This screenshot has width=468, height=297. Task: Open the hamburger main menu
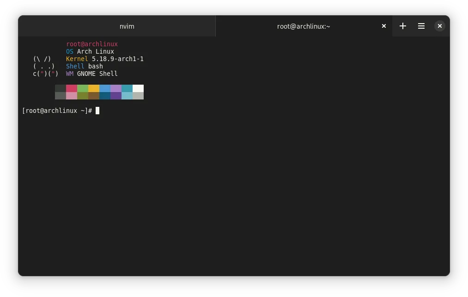[x=421, y=26]
